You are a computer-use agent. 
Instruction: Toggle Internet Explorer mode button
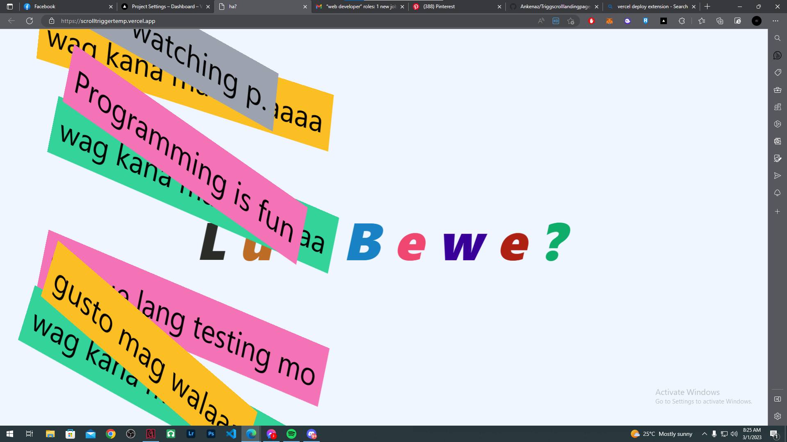738,21
